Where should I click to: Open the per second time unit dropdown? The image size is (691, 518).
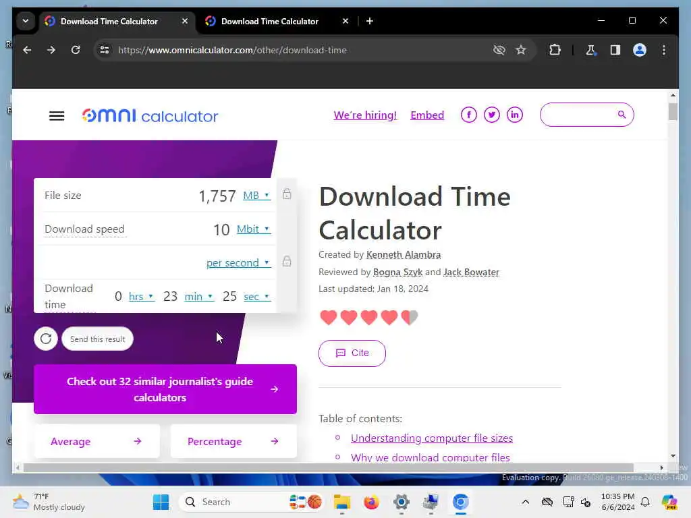point(238,263)
